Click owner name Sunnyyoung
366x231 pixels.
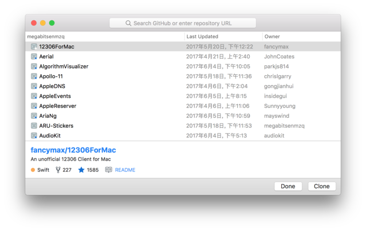click(280, 106)
